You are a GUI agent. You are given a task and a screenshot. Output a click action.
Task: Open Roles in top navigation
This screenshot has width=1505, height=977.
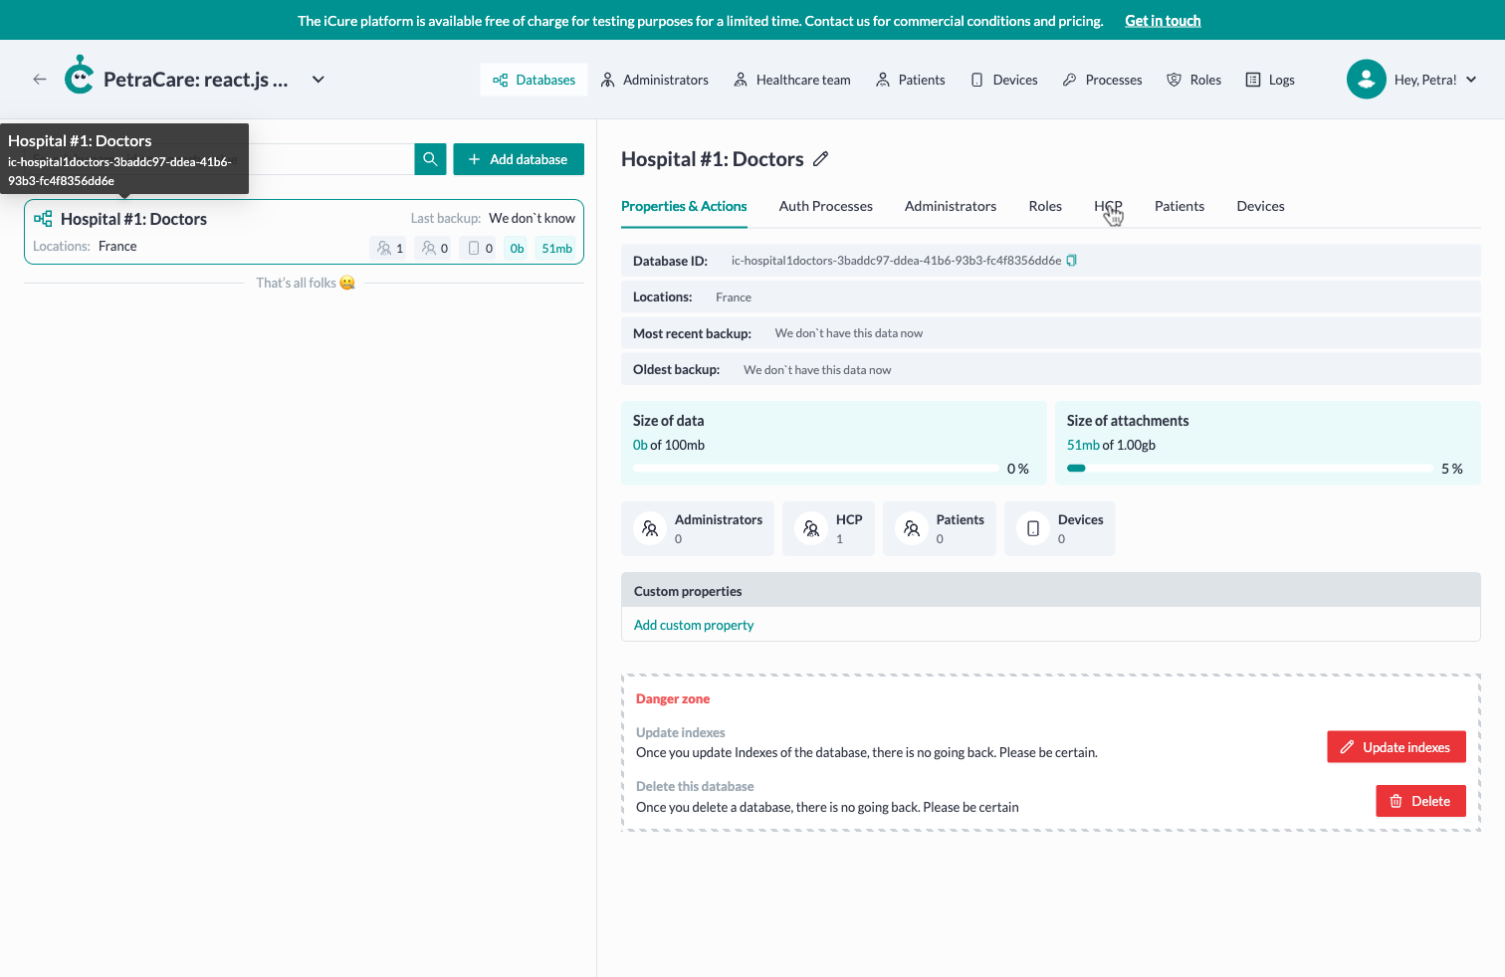click(1193, 80)
